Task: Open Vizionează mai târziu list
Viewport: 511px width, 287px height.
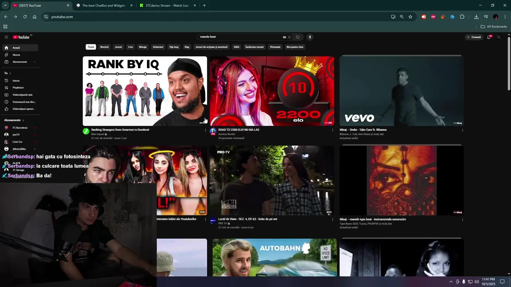Action: [x=20, y=102]
